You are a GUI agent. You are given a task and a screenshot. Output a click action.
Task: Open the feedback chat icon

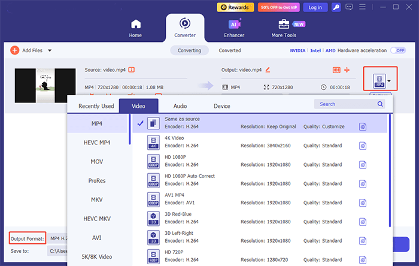point(349,7)
